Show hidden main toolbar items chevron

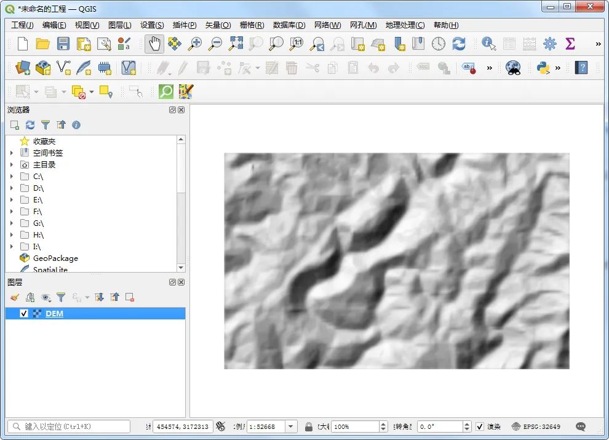click(598, 44)
